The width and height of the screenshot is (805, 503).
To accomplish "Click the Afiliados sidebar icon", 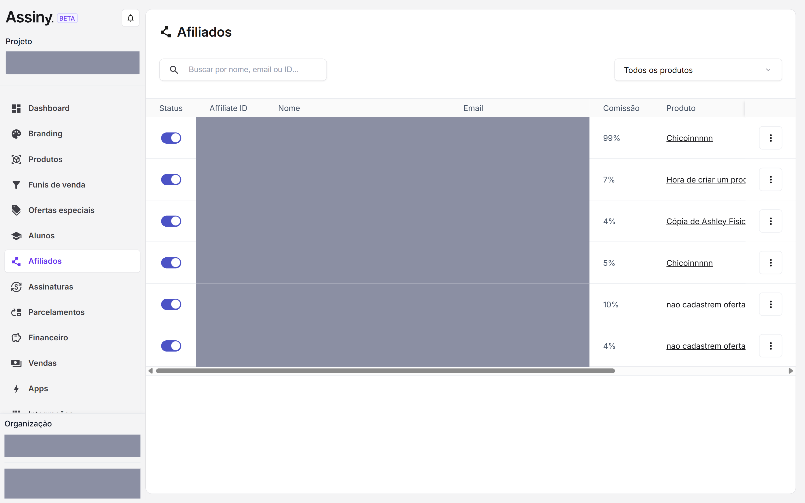I will pyautogui.click(x=16, y=261).
